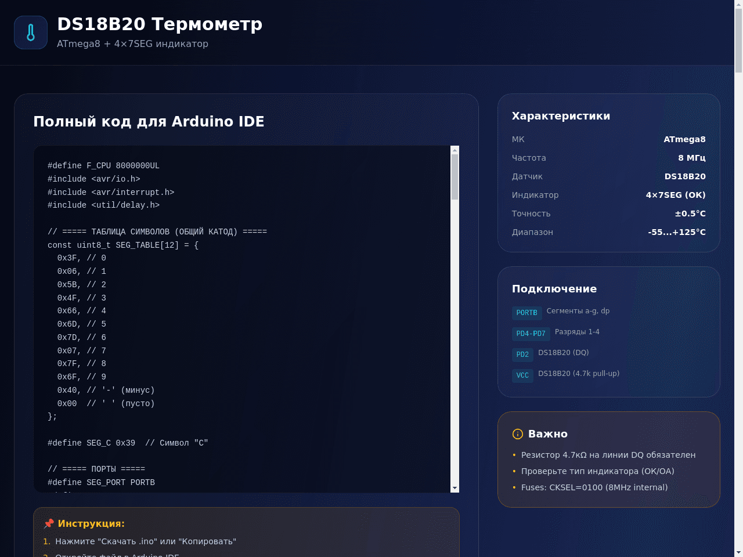Click the ATmega8 value in specifications
The width and height of the screenshot is (743, 557).
click(684, 139)
